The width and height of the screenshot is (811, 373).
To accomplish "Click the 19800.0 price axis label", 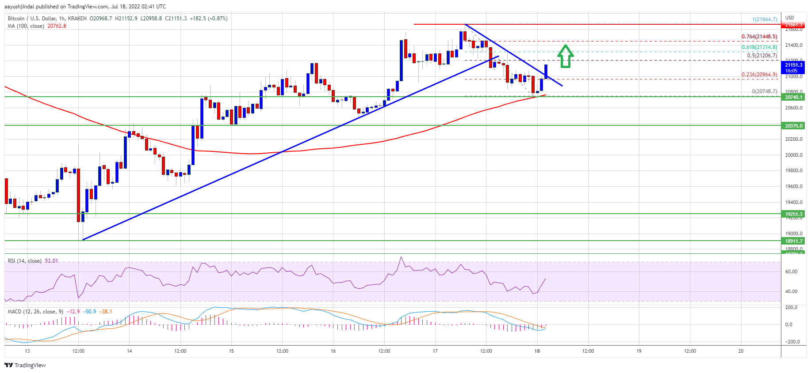I will 794,170.
